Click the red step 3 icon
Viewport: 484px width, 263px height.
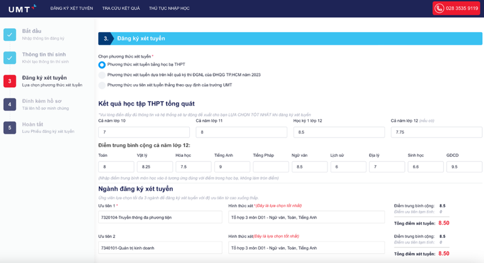[x=9, y=81]
